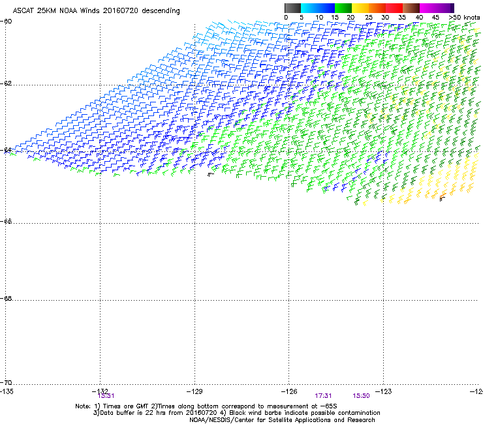Select the cyan 5-10 knots color swatch

pyautogui.click(x=309, y=8)
